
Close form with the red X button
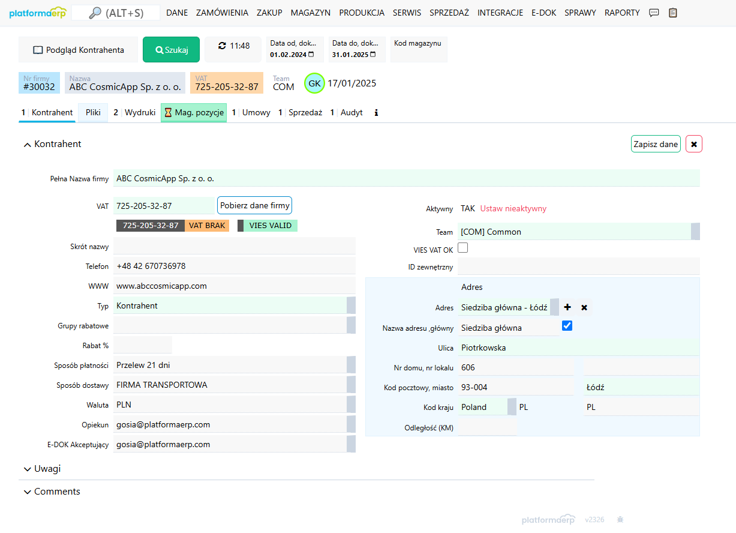pyautogui.click(x=693, y=144)
